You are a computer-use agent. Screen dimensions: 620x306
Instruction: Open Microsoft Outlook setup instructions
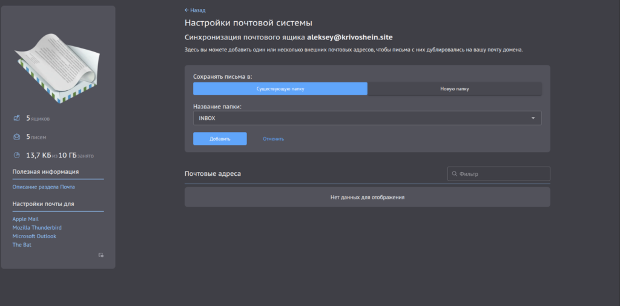point(35,236)
